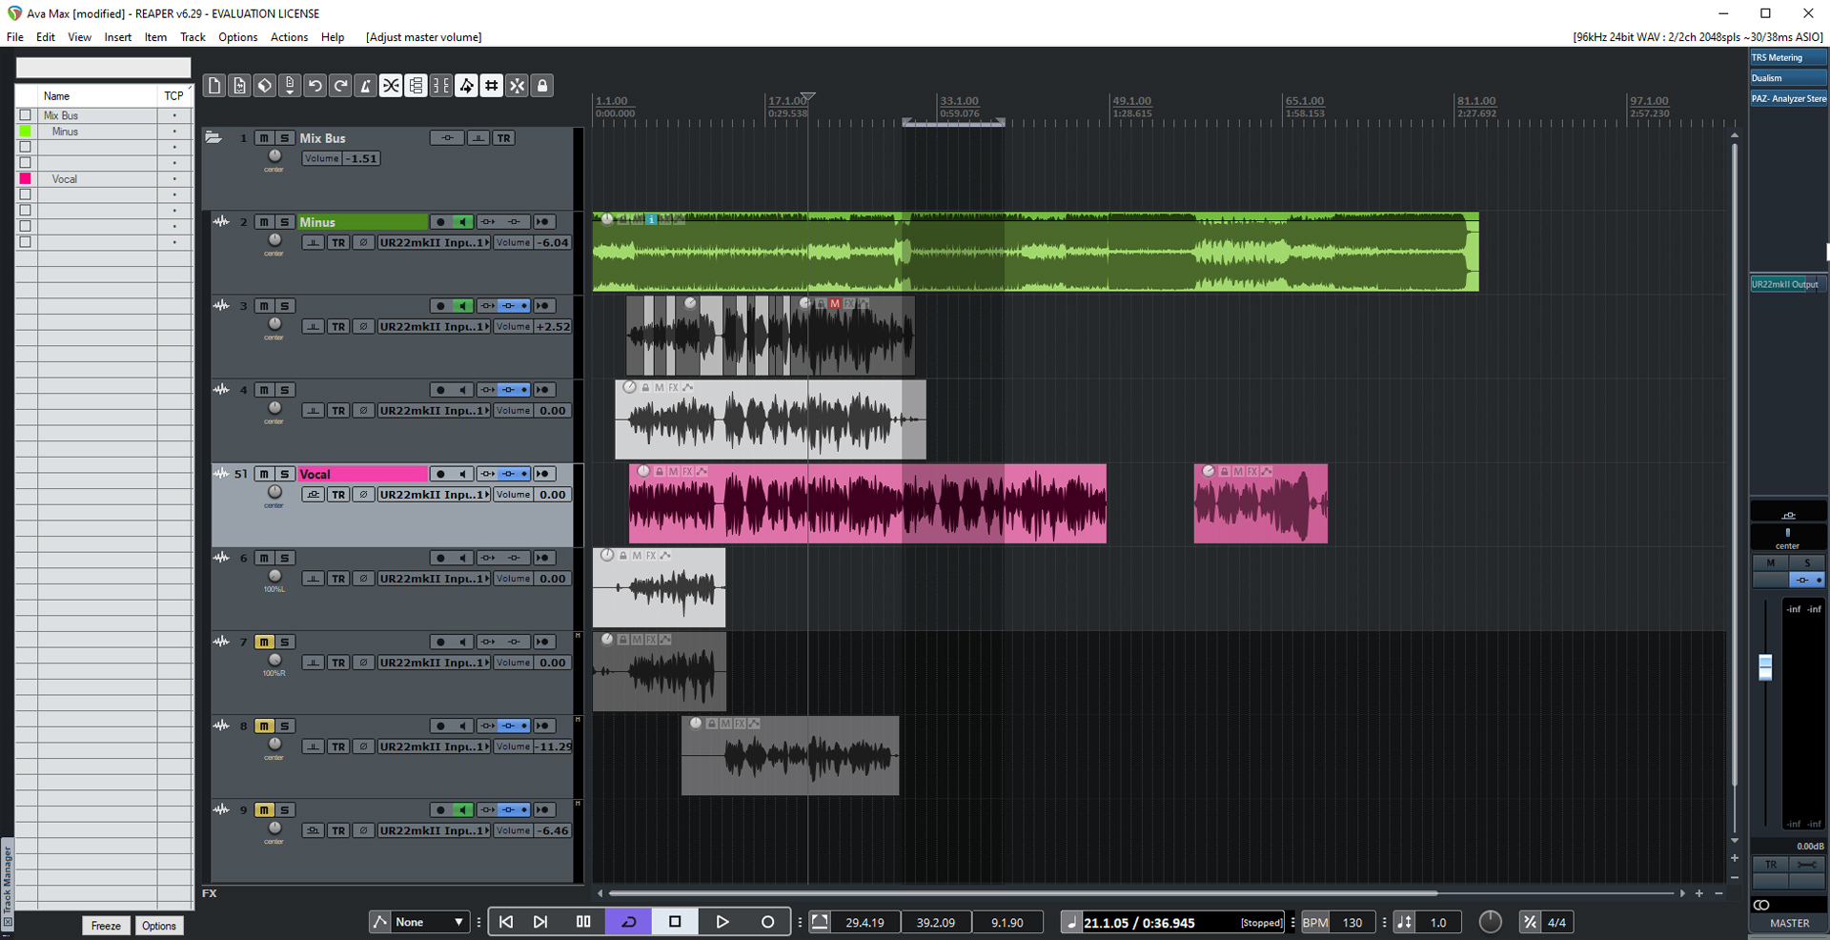Toggle move envelope points with items icon
The width and height of the screenshot is (1830, 940).
coord(467,86)
